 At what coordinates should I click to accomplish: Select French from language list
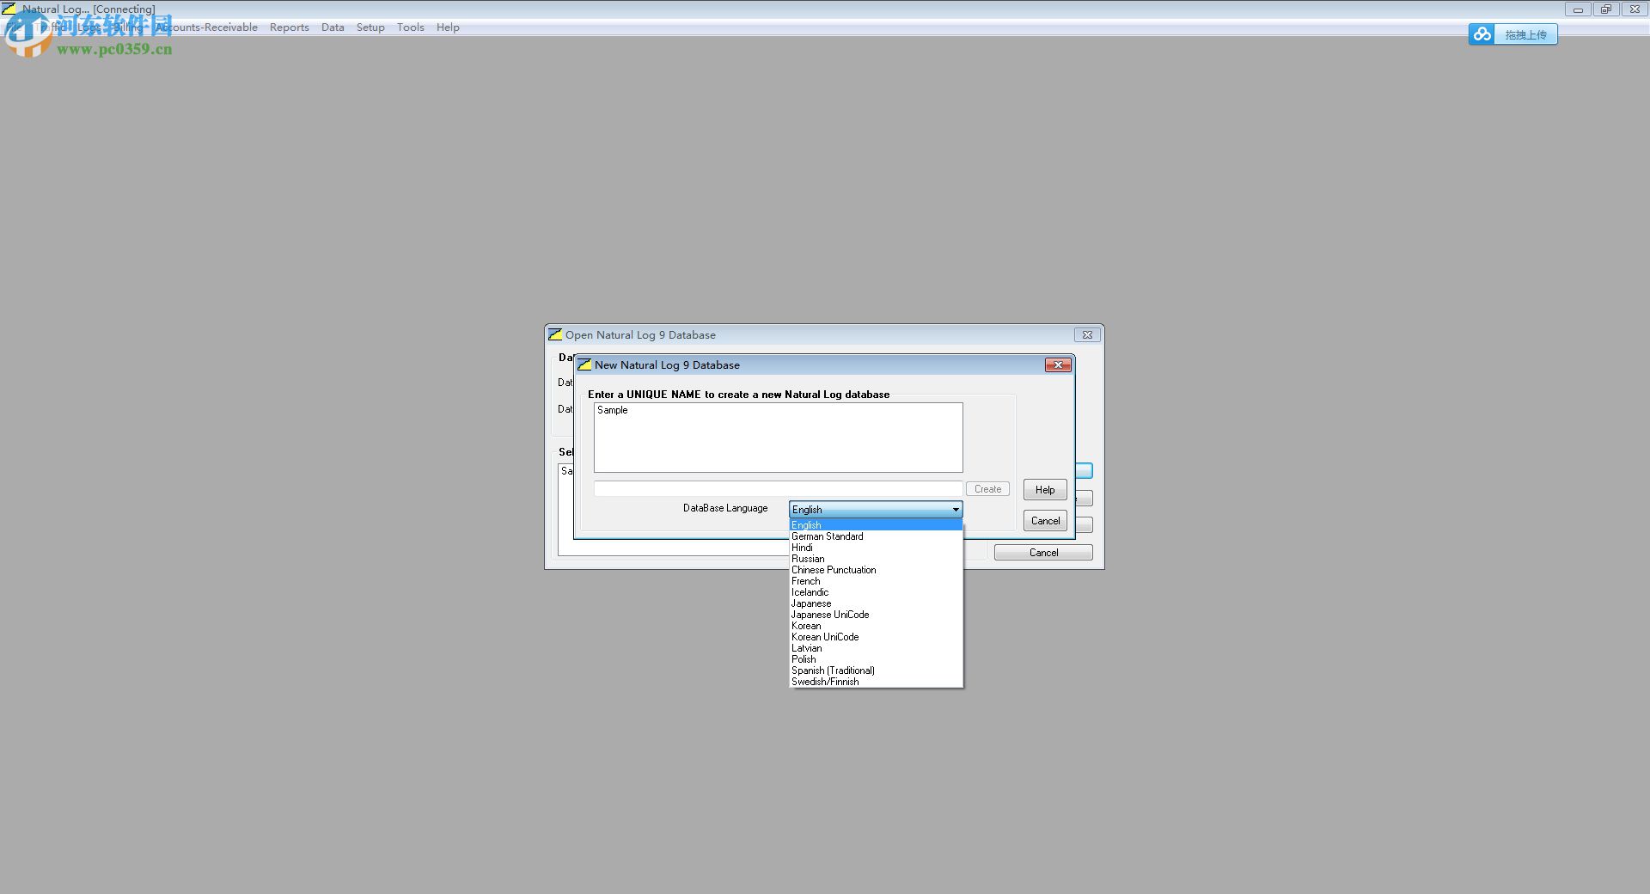(x=876, y=581)
